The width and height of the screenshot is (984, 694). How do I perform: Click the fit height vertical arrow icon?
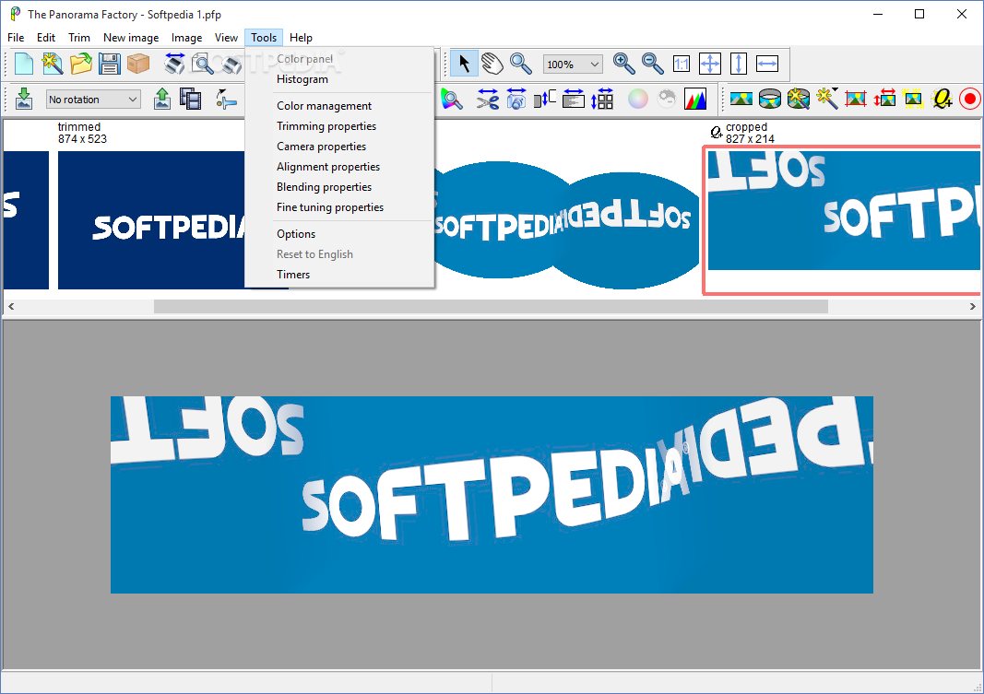pos(739,64)
